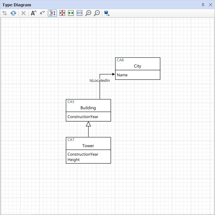This screenshot has width=215, height=215.
Task: Click the green fit-to-width icon
Action: (71, 13)
